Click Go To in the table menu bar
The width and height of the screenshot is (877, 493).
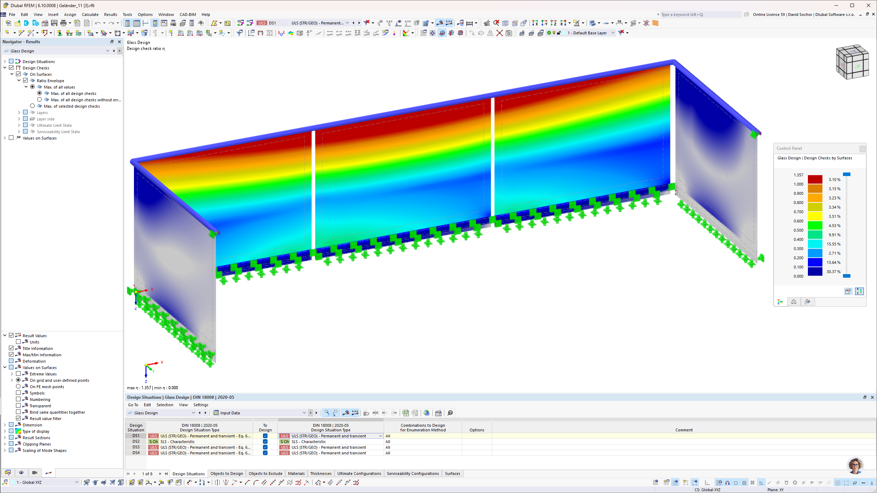[133, 405]
